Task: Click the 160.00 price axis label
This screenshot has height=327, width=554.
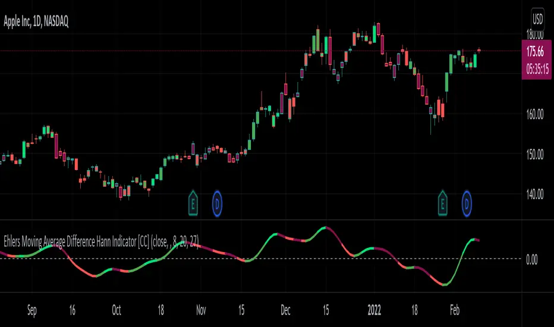Action: point(535,114)
